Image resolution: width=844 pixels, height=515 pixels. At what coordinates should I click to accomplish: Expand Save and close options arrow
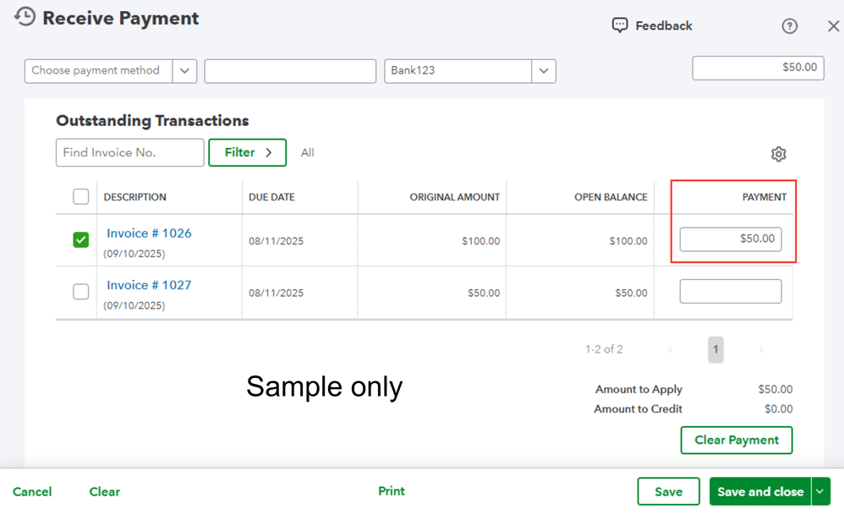820,491
